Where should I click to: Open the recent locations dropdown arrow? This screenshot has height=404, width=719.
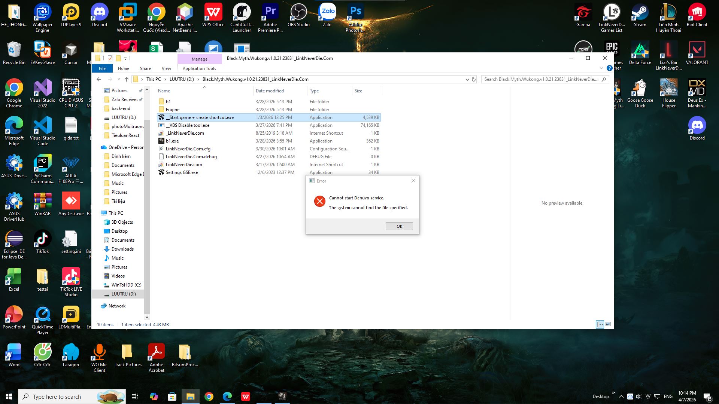(x=119, y=79)
